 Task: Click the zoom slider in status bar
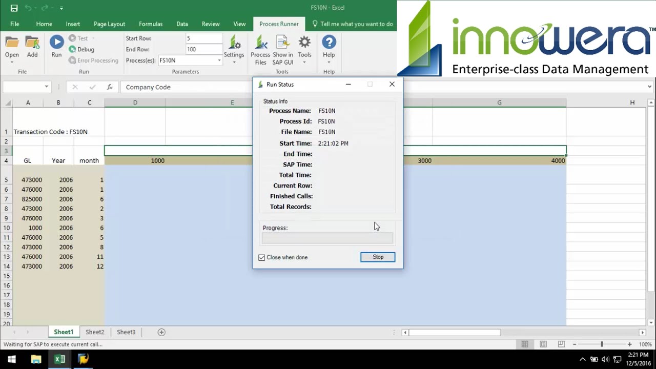pyautogui.click(x=602, y=344)
